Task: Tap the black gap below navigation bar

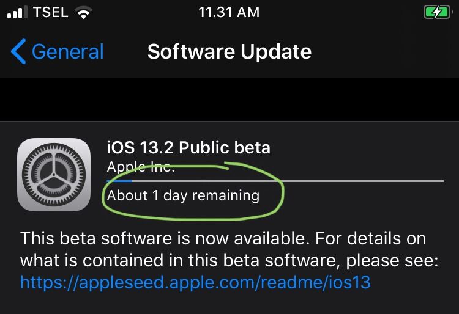Action: click(229, 100)
